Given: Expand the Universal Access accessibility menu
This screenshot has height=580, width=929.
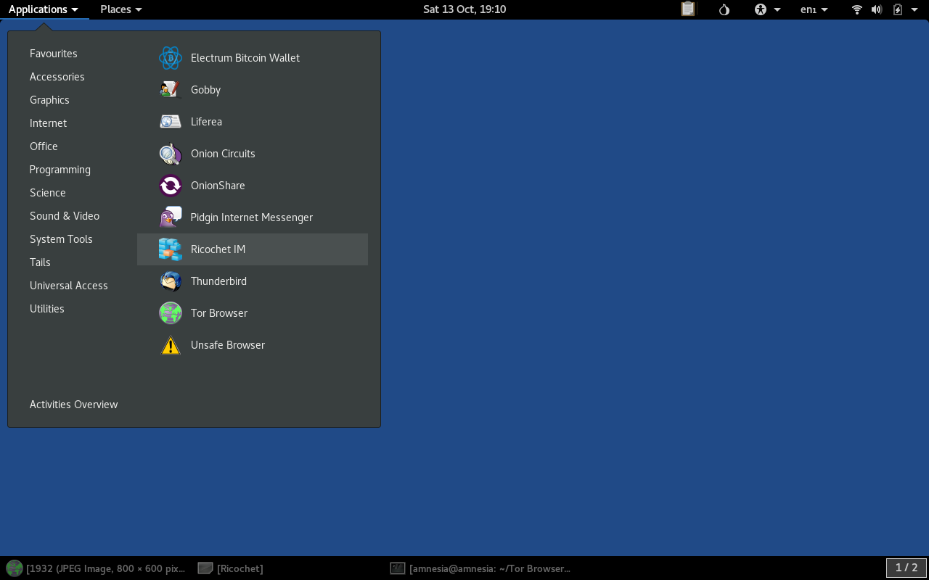Looking at the screenshot, I should [x=767, y=9].
